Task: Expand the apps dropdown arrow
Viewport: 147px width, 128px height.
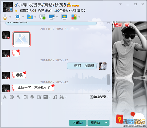Action: 79,17
